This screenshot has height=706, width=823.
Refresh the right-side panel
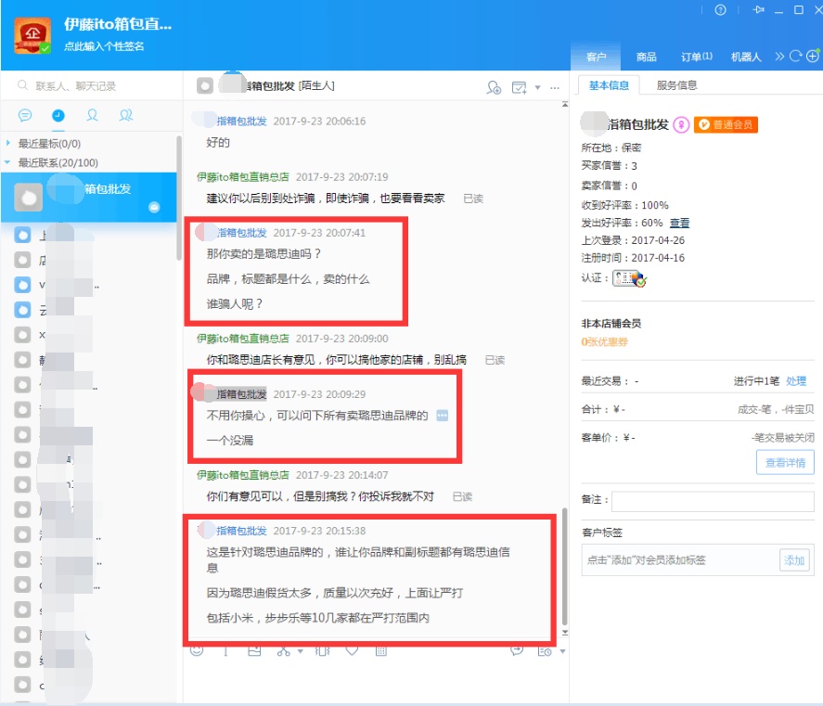click(796, 57)
